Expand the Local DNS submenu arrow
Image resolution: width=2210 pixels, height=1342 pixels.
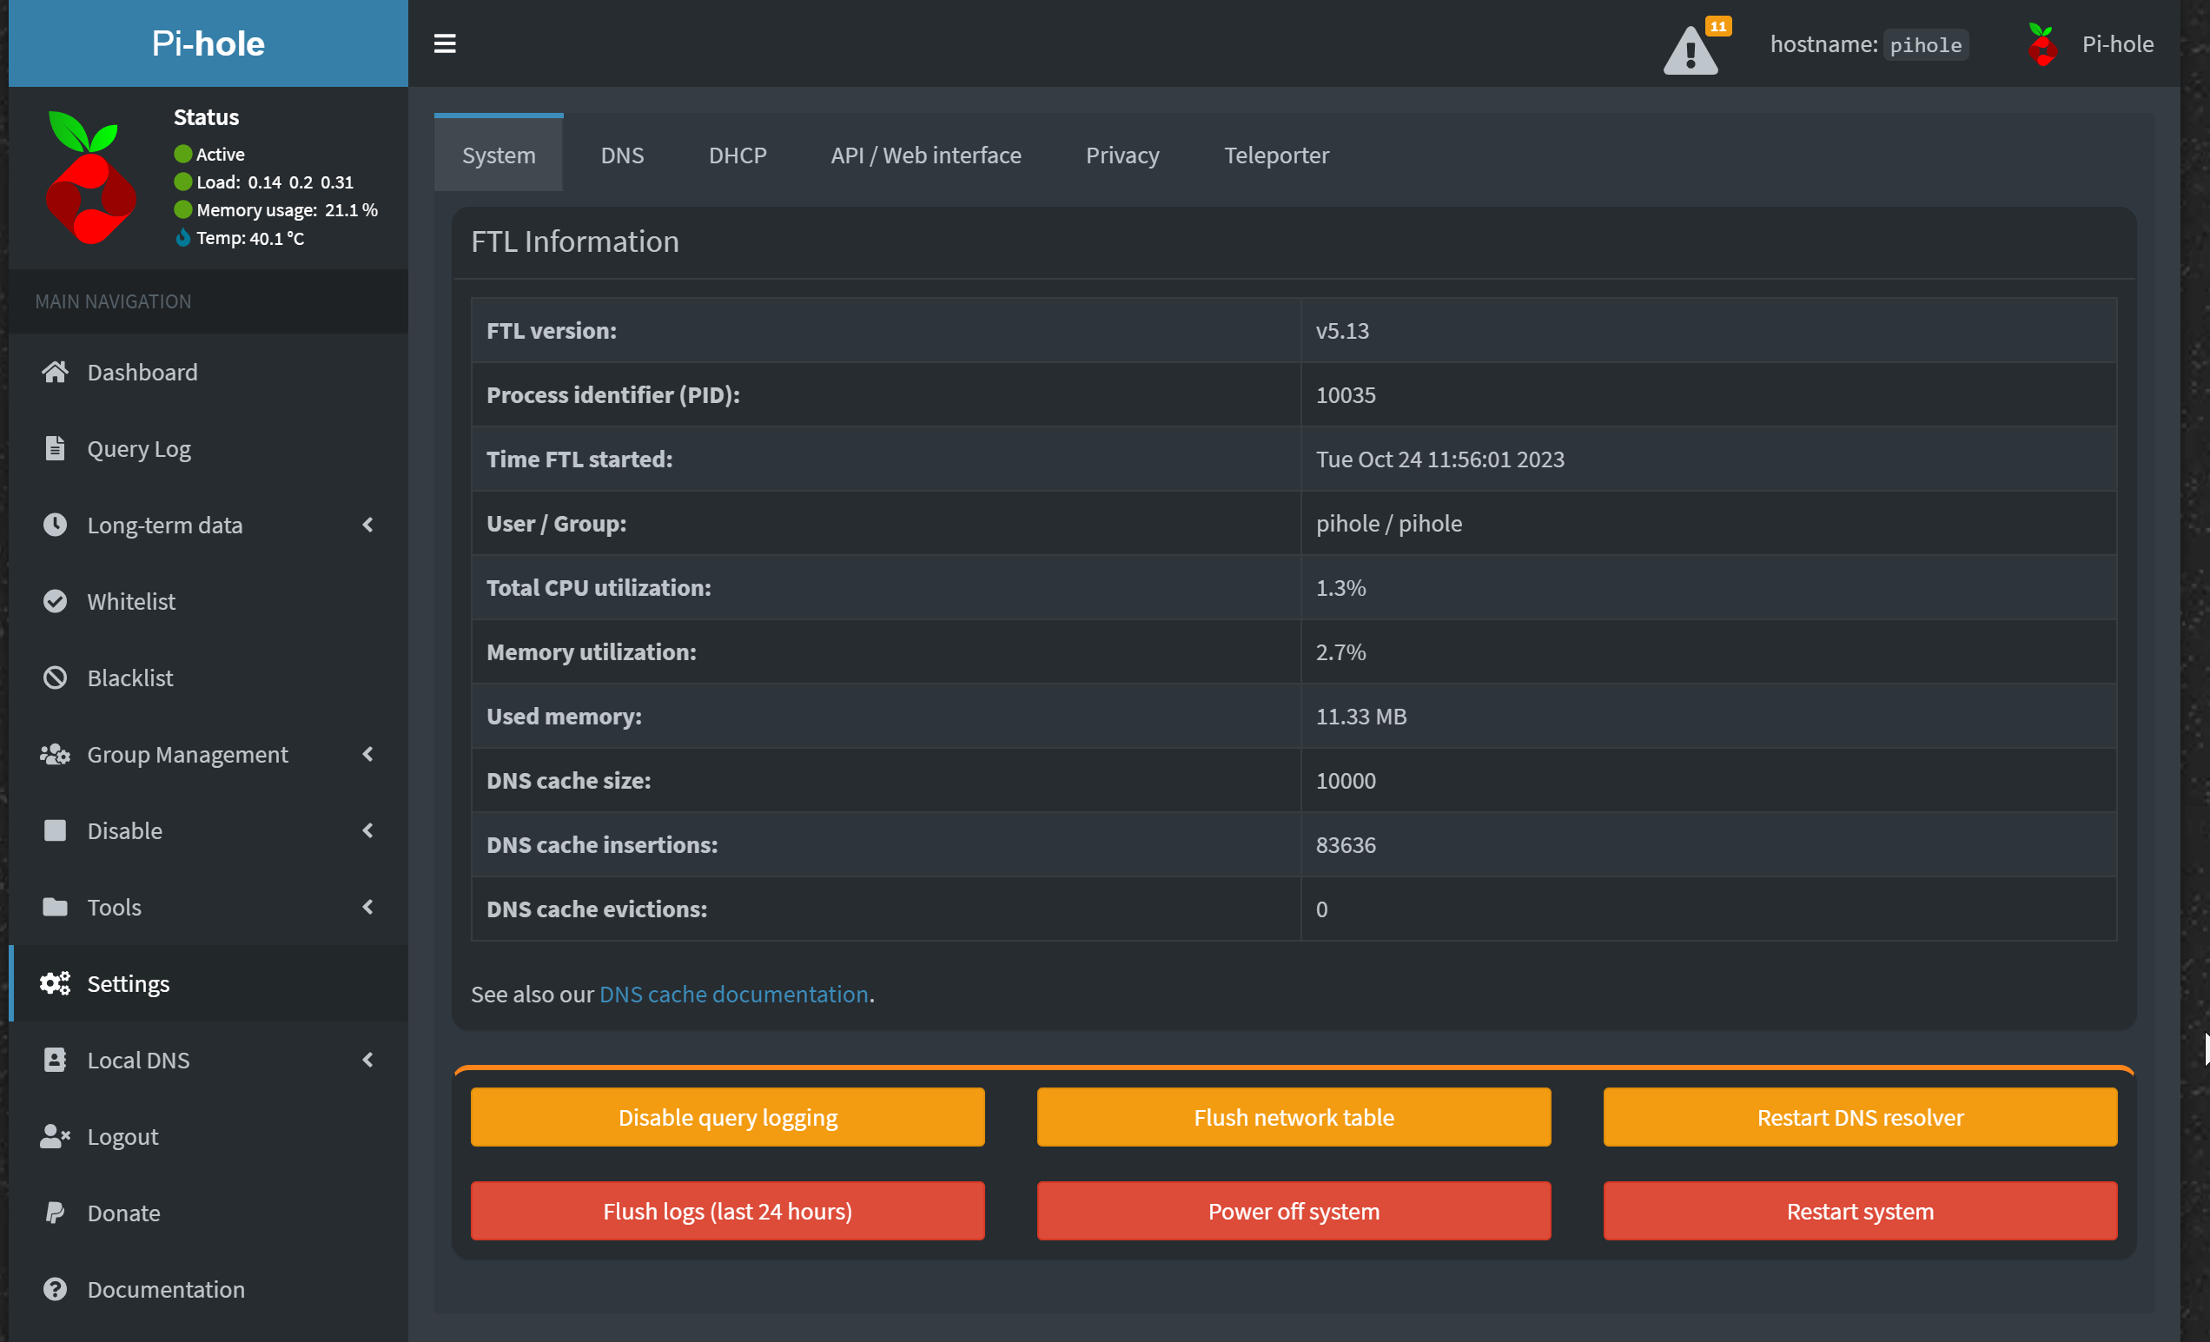367,1061
